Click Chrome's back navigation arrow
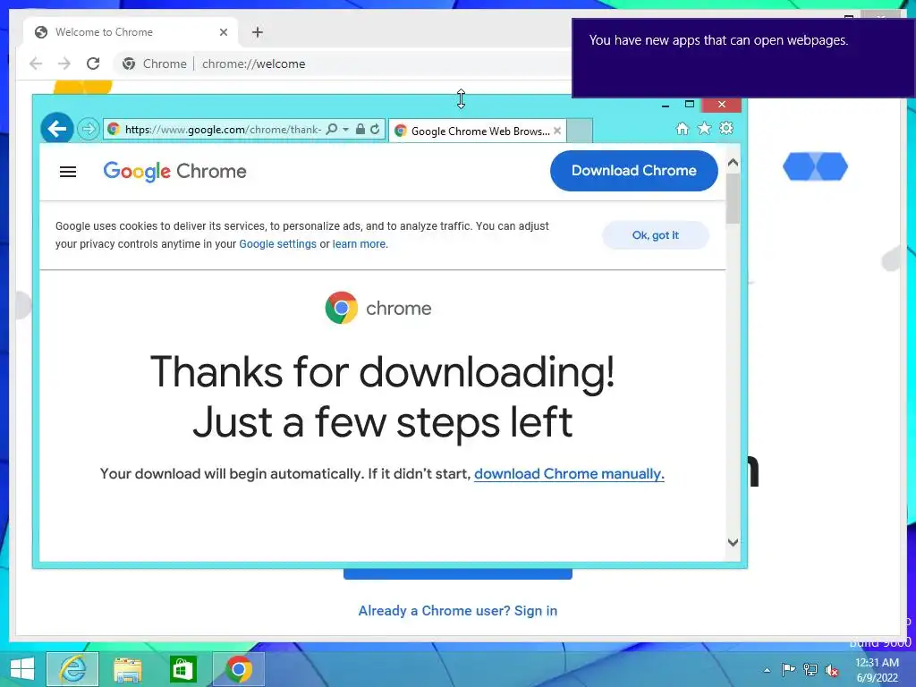This screenshot has width=916, height=687. click(x=36, y=64)
